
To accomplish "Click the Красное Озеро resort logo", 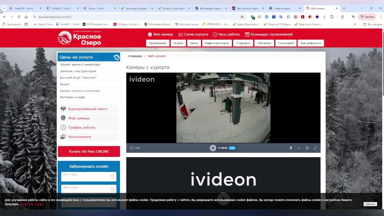I will click(x=79, y=38).
